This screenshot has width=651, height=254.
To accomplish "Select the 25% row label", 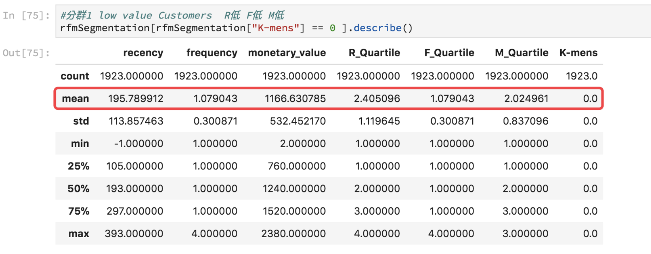I will pos(78,166).
